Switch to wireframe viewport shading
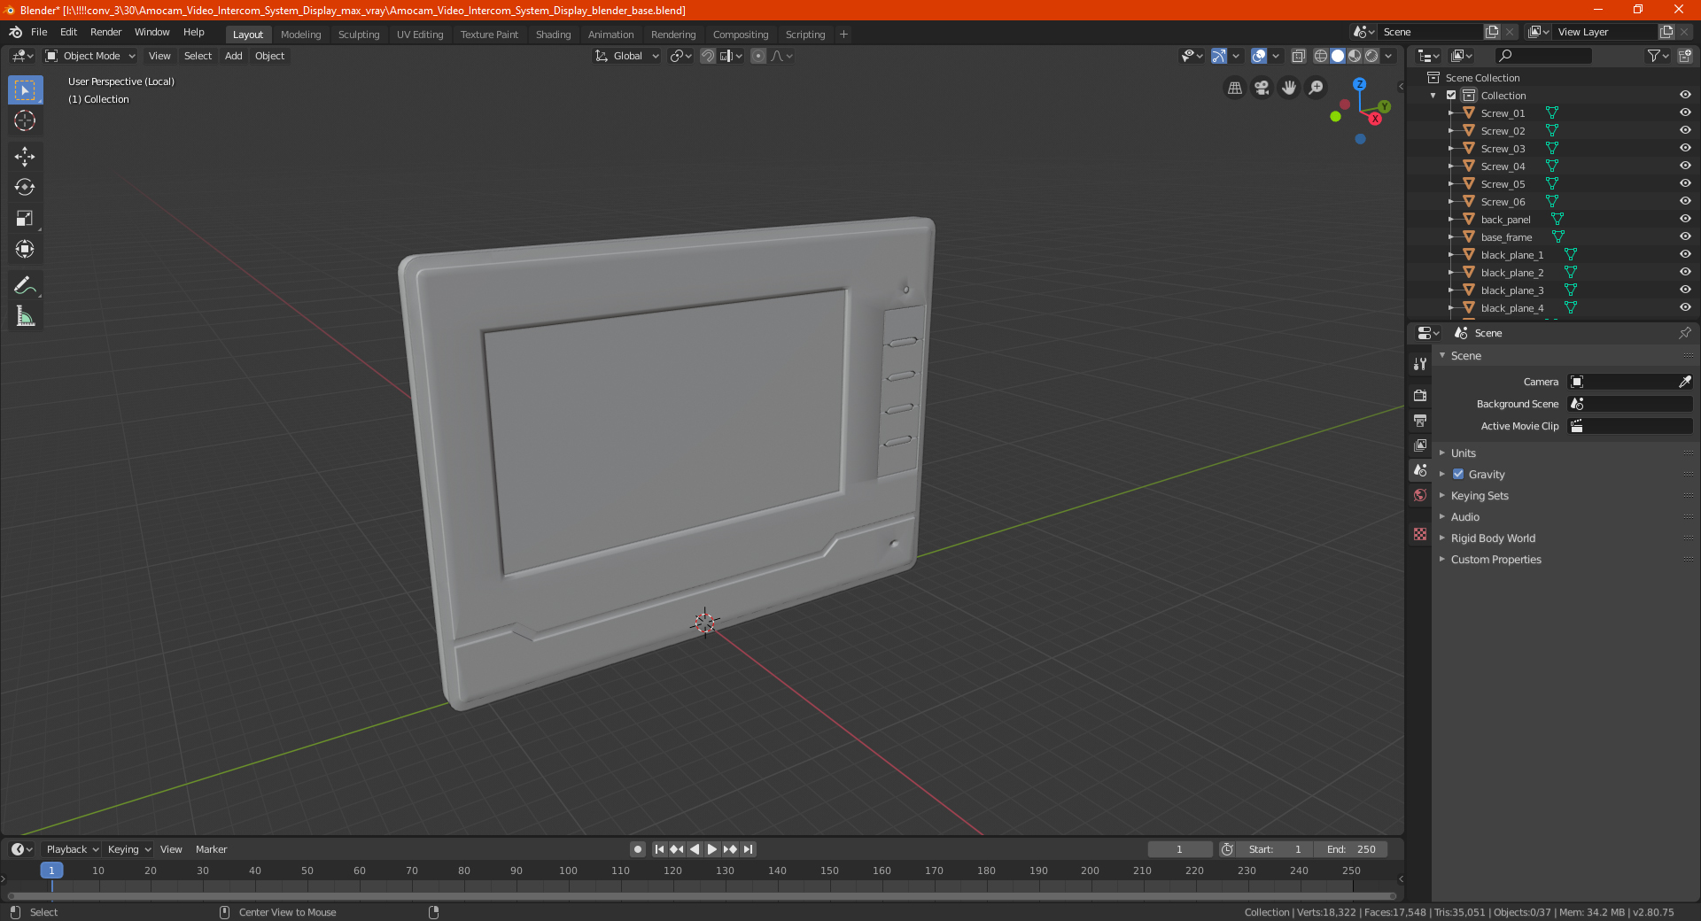The image size is (1701, 921). click(x=1321, y=56)
